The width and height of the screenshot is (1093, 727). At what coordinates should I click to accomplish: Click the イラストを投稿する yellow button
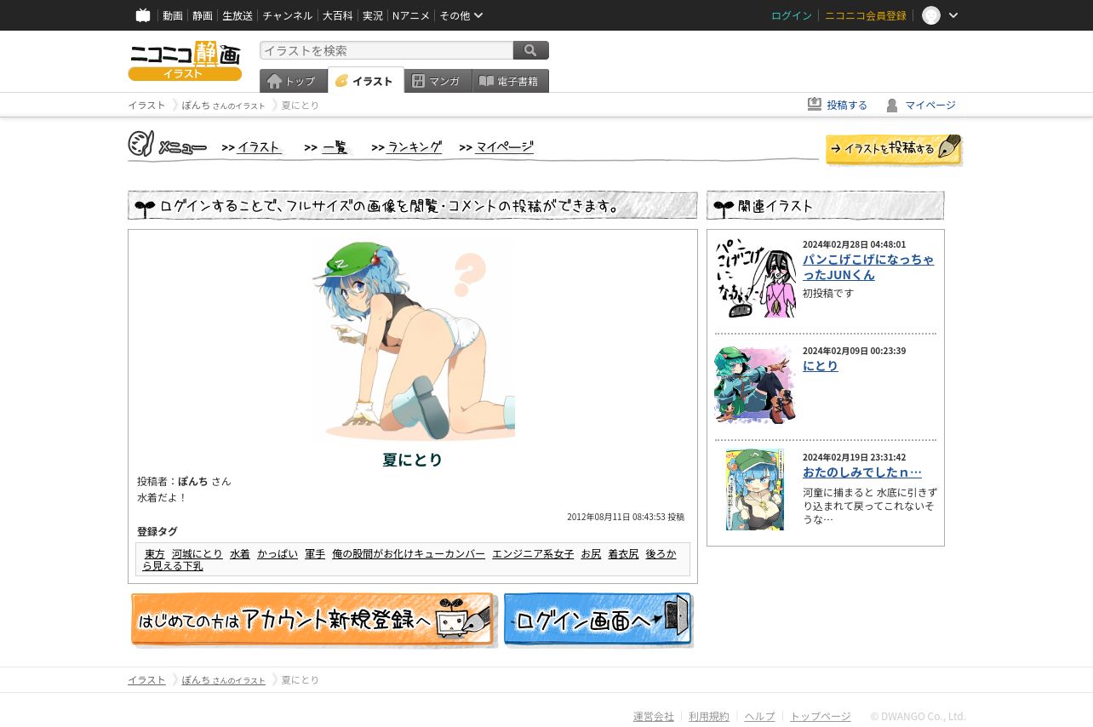point(894,149)
